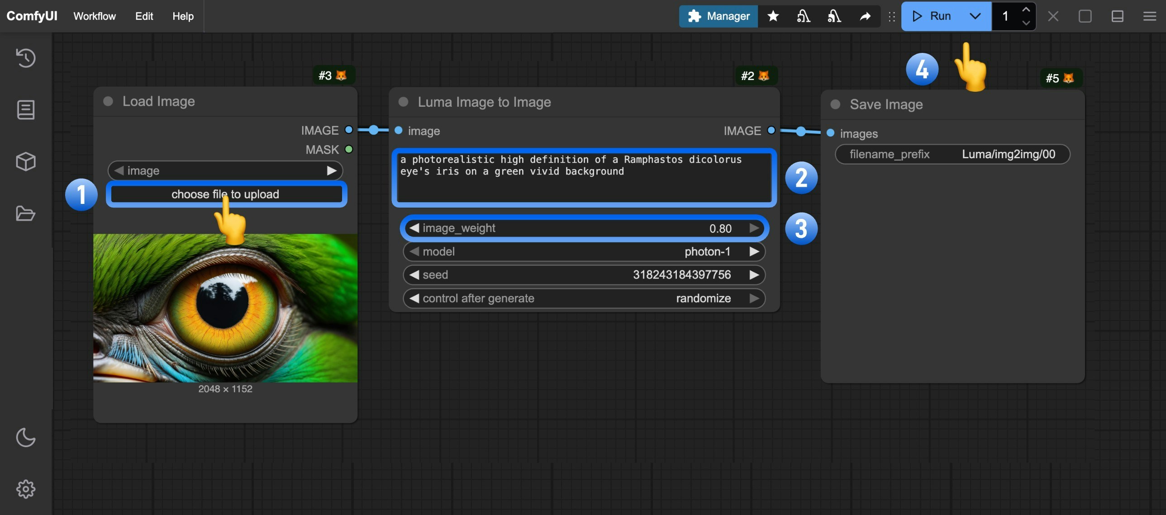Open the queue history sidebar
This screenshot has width=1166, height=515.
25,58
